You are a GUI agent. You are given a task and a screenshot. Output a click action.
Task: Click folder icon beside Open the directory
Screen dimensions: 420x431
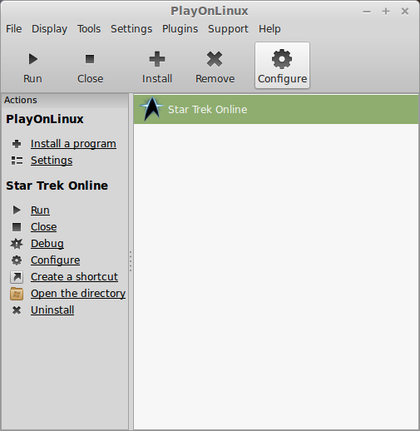[17, 294]
